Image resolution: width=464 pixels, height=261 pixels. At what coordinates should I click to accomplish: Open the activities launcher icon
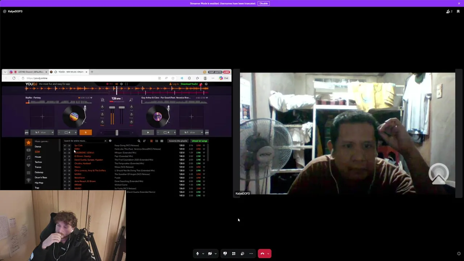234,254
